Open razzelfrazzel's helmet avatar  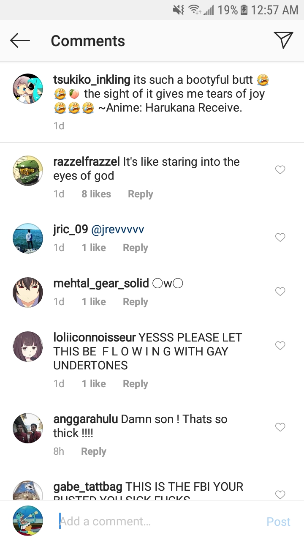coord(28,170)
